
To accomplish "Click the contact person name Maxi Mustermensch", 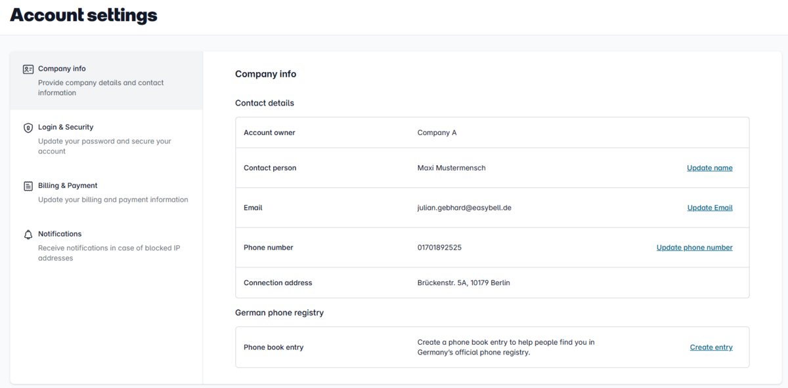I will (x=451, y=168).
